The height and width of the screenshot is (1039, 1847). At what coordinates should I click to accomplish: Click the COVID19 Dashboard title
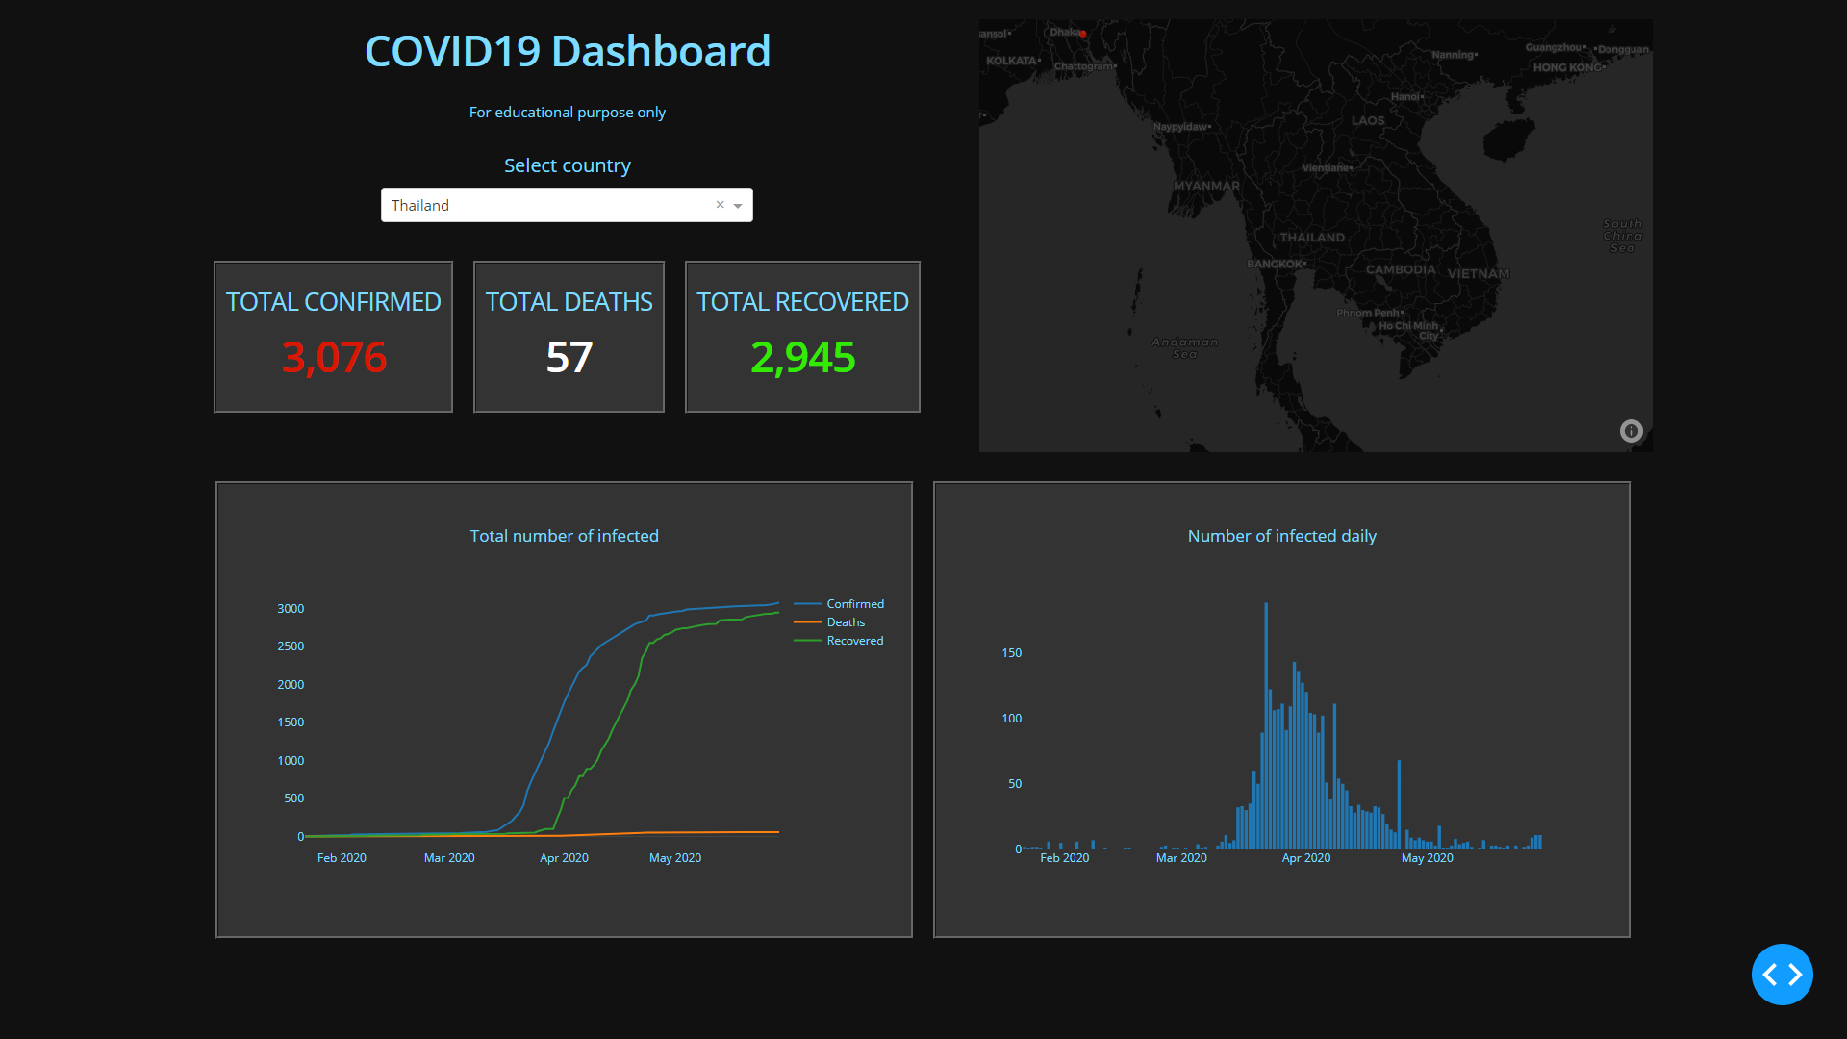coord(568,52)
